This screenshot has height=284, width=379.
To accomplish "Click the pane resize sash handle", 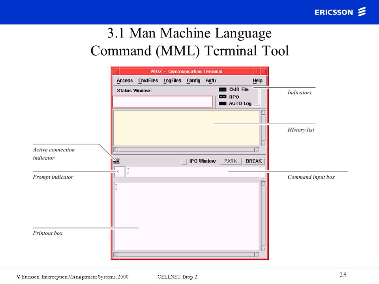I will [x=261, y=179].
